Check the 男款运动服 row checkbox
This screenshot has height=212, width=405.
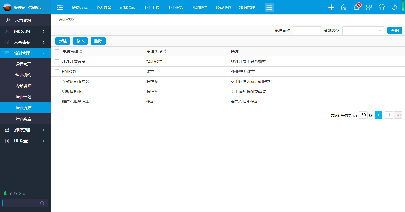point(57,92)
